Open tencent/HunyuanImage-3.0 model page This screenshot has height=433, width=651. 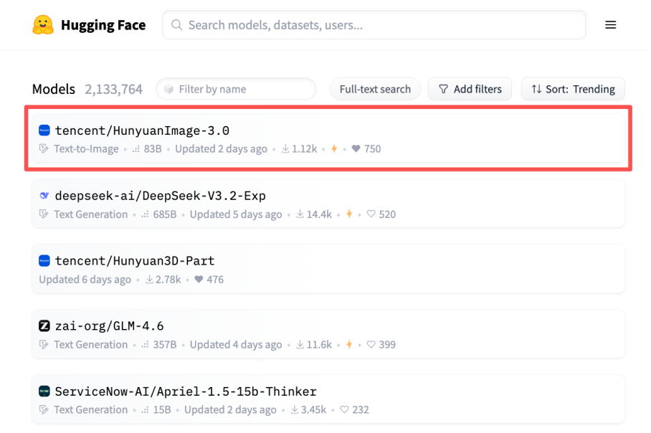[x=142, y=130]
